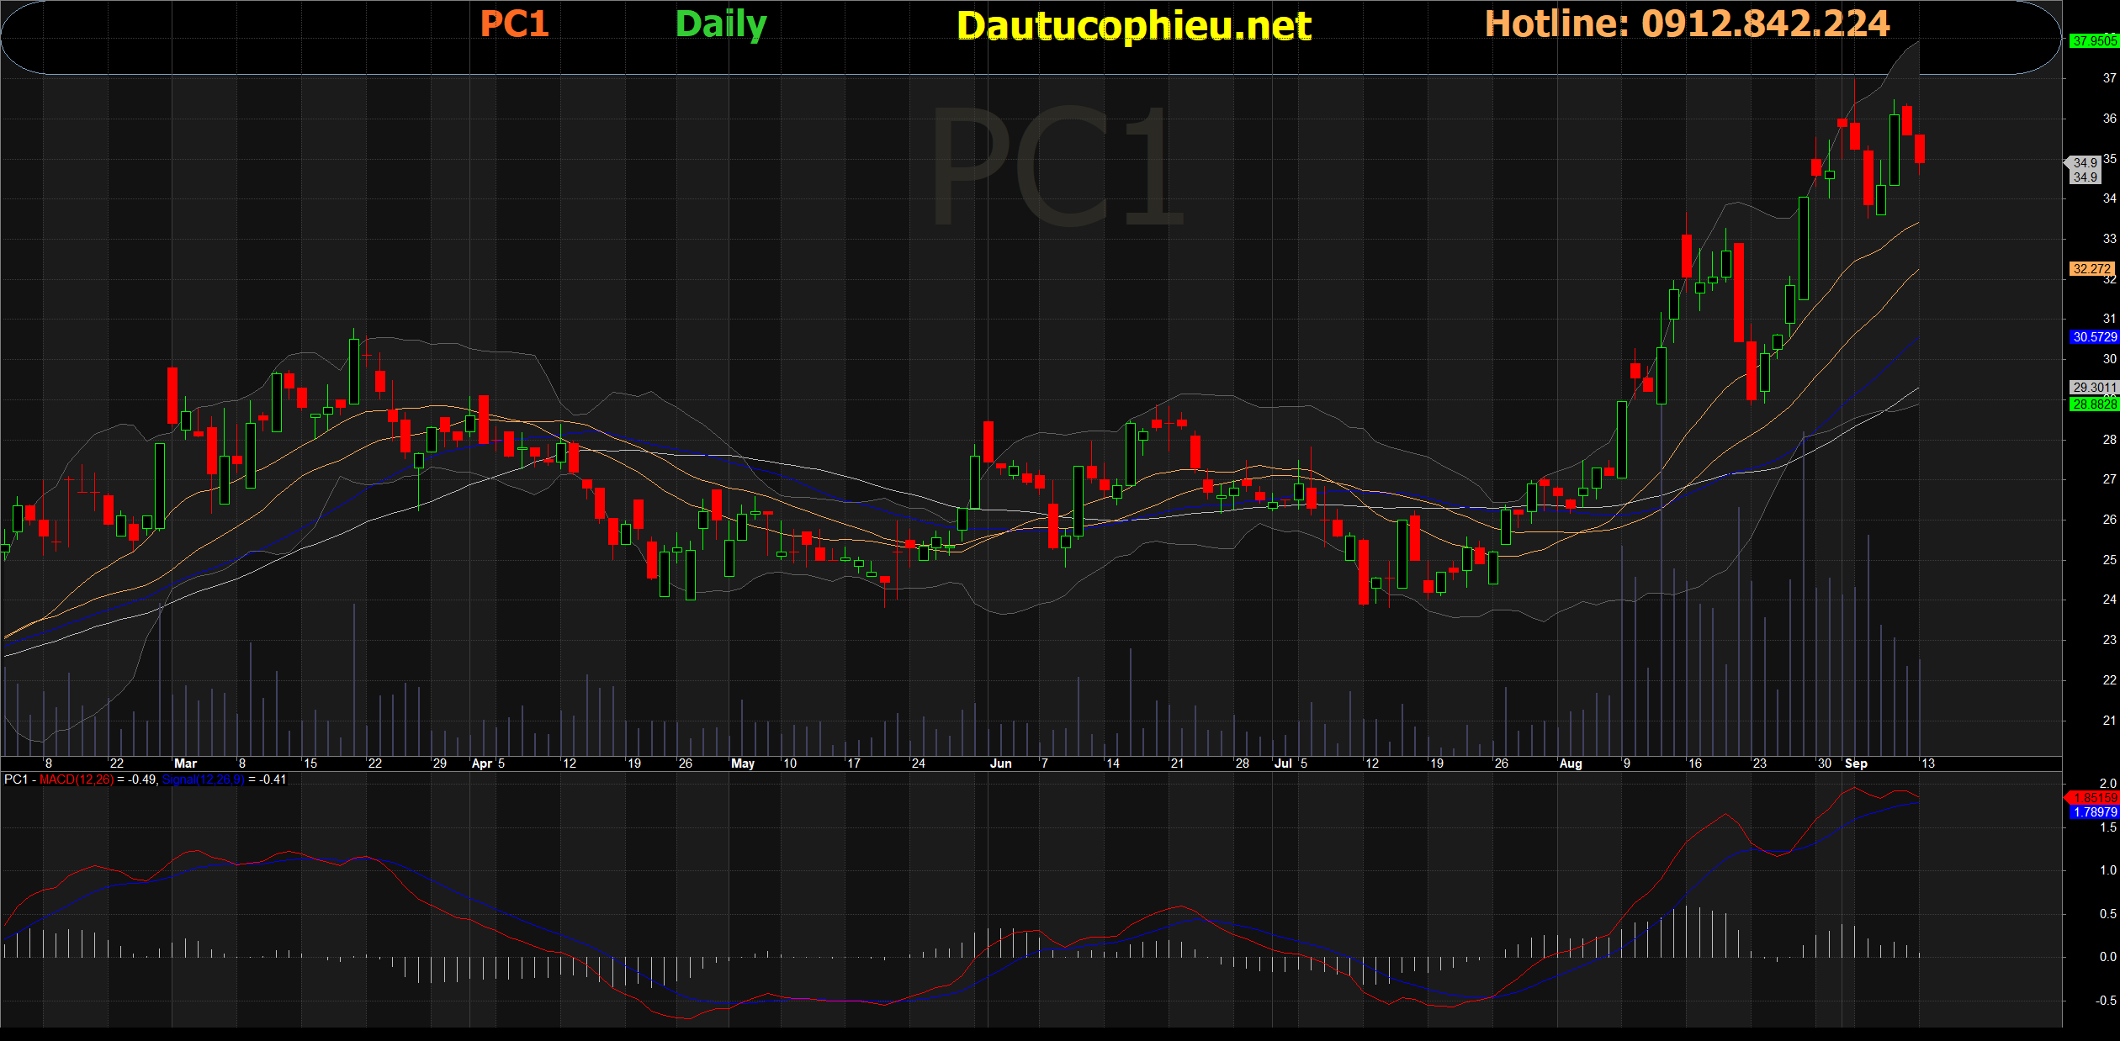Viewport: 2120px width, 1041px height.
Task: Click the green 37.9505 price tag
Action: (x=2093, y=40)
